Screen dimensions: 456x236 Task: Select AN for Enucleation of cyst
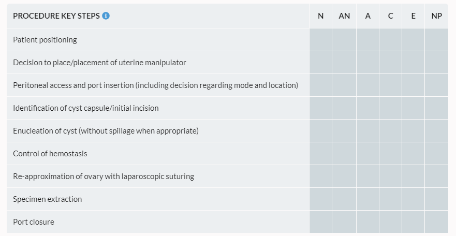[344, 131]
